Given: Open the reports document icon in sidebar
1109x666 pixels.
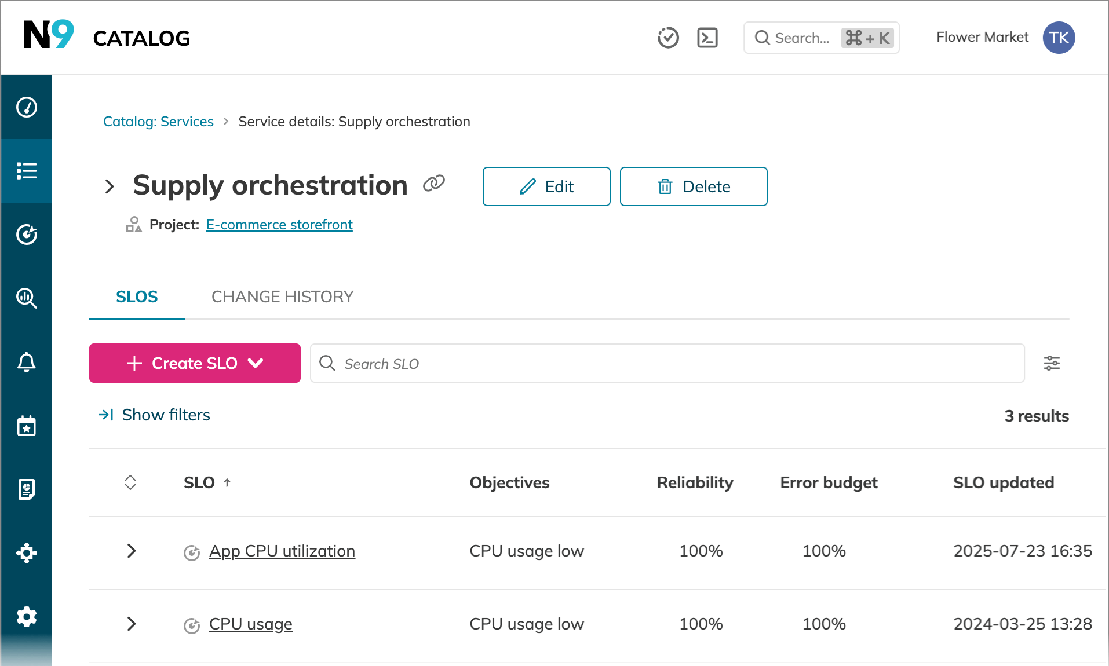Looking at the screenshot, I should point(27,489).
